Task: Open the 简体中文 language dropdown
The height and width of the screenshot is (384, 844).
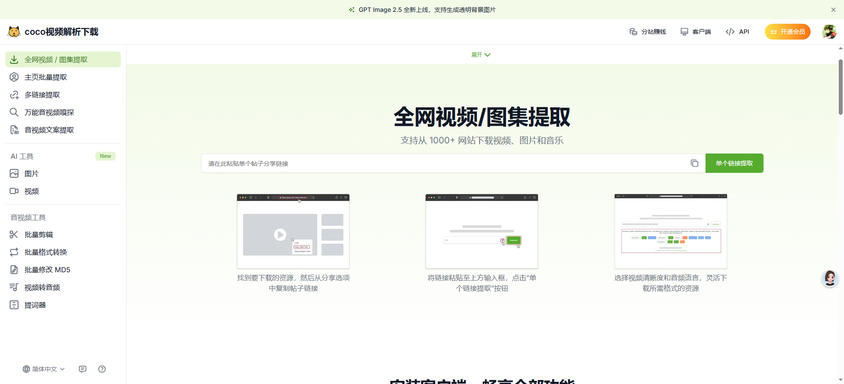Action: [x=44, y=369]
